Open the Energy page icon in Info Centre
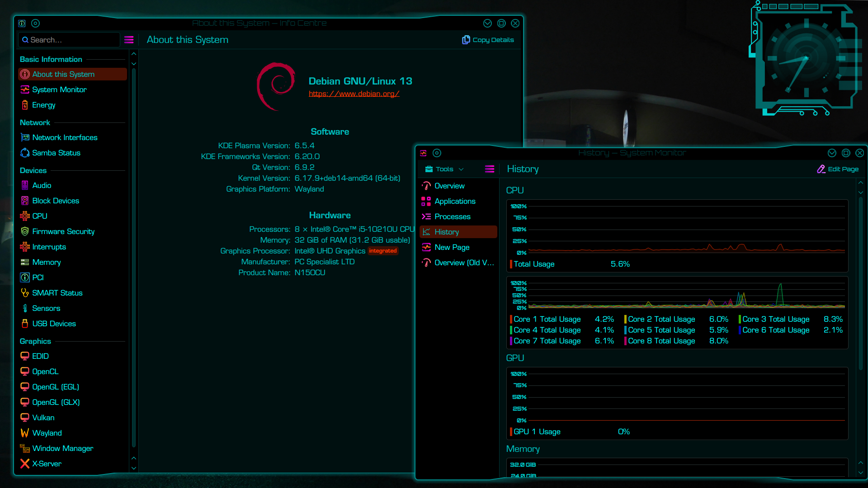The image size is (868, 488). pyautogui.click(x=25, y=105)
